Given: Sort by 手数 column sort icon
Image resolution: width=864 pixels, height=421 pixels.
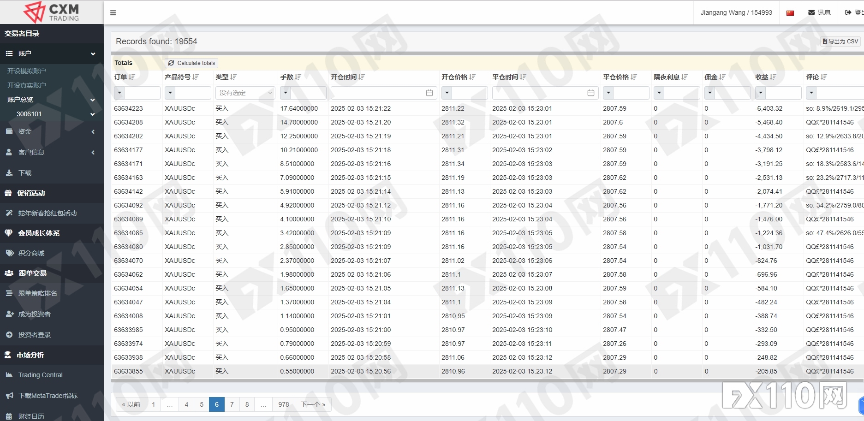Looking at the screenshot, I should (x=298, y=77).
